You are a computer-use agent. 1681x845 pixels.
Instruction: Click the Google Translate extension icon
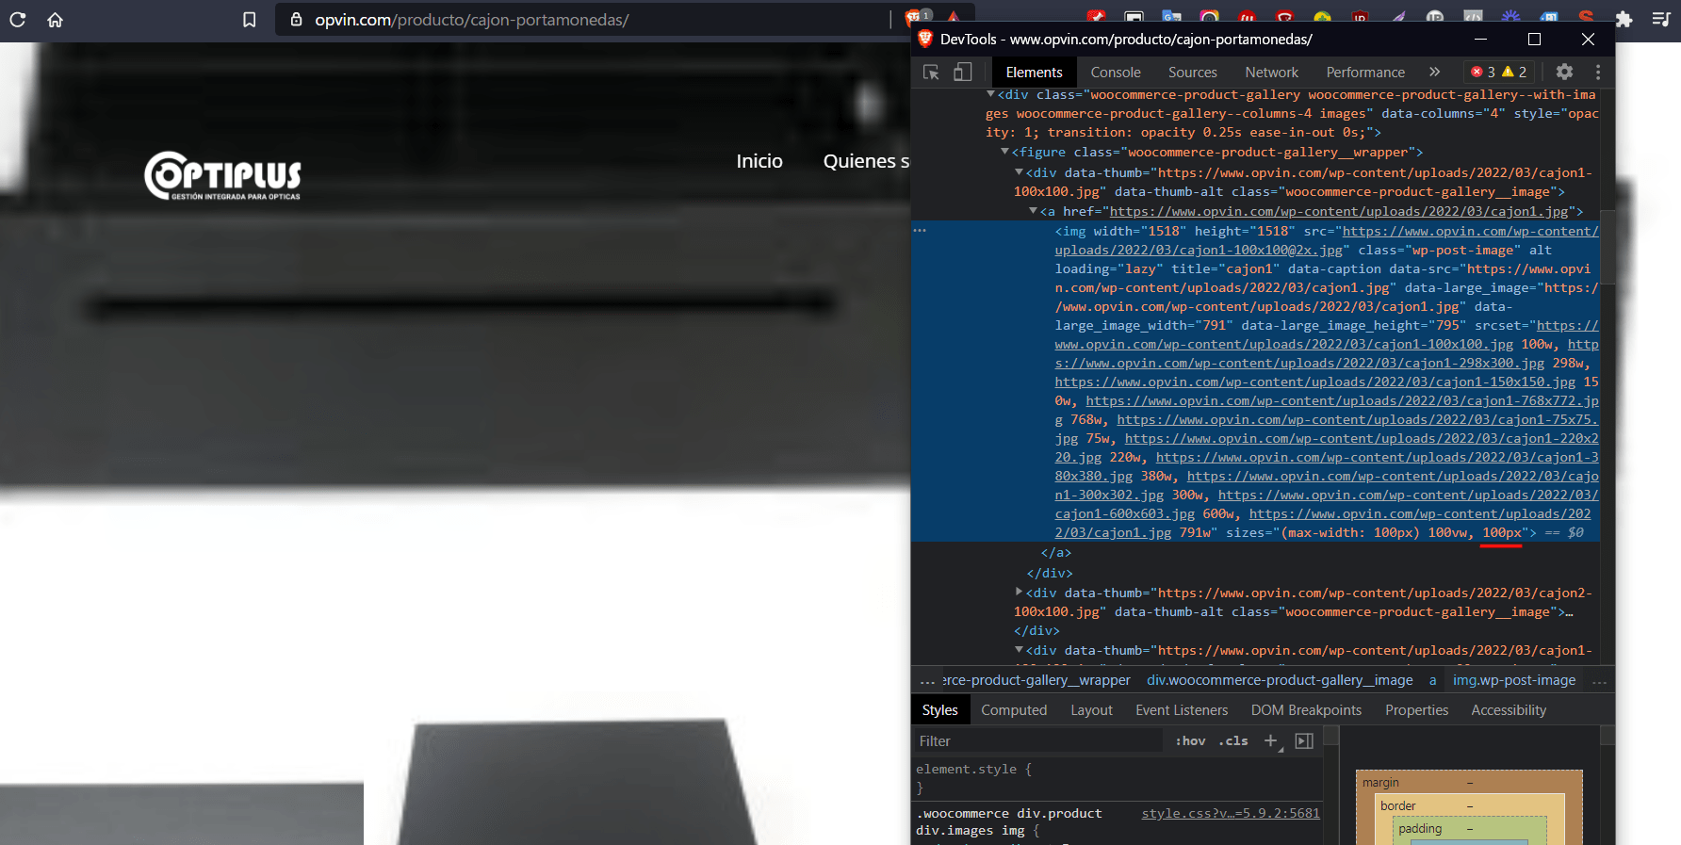pyautogui.click(x=1171, y=17)
